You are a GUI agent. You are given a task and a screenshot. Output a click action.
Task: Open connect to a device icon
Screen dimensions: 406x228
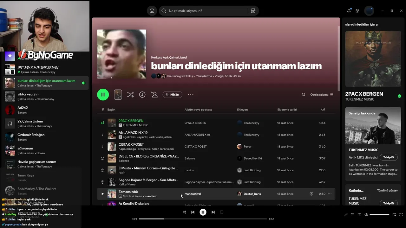click(359, 215)
